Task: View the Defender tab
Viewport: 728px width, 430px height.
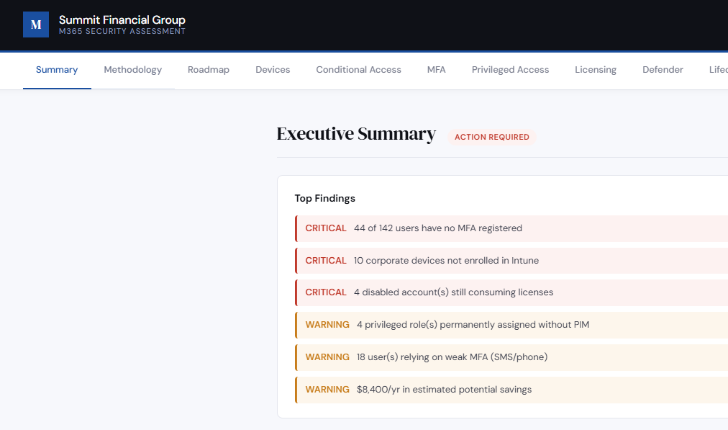Action: pos(663,69)
